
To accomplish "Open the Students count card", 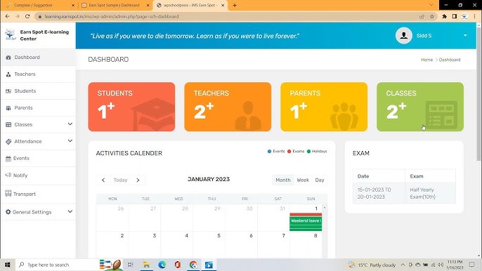I will click(x=131, y=107).
